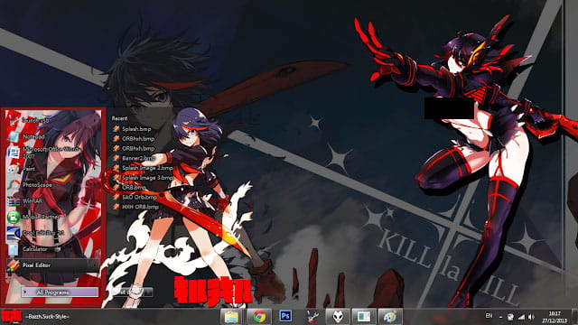
Task: Show hidden tray icons
Action: coord(500,317)
